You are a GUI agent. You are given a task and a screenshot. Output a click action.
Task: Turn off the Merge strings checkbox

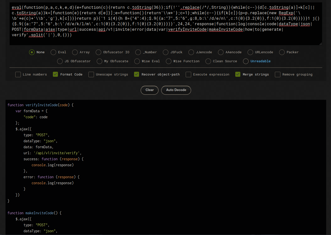[238, 74]
